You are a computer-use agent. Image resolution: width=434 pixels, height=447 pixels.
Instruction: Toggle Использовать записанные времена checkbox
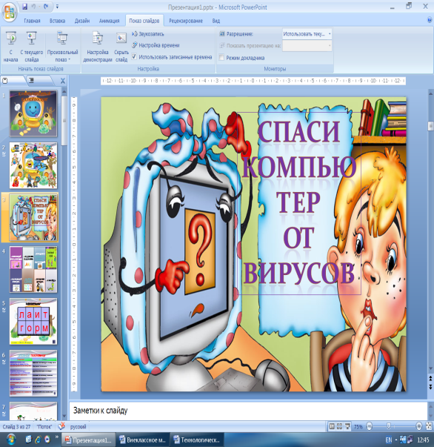[x=134, y=57]
